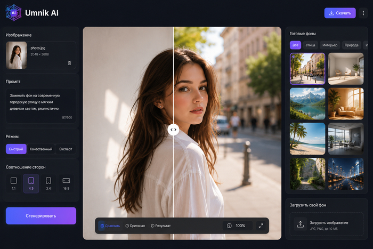Click the upload arrow icon for custom background
Viewport: 373px width, 249px height.
point(300,224)
